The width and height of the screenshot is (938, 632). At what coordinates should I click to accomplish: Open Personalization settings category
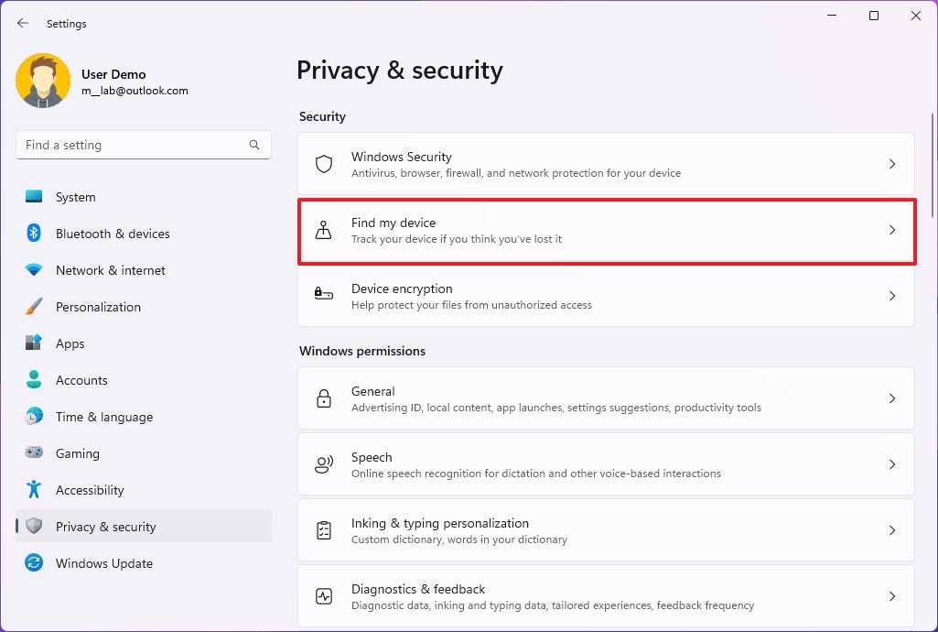click(x=98, y=307)
